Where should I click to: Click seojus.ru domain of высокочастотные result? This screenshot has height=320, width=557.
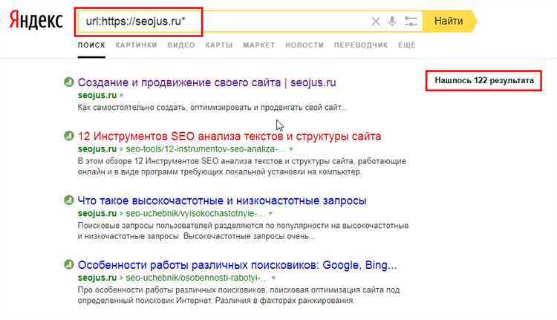click(97, 213)
